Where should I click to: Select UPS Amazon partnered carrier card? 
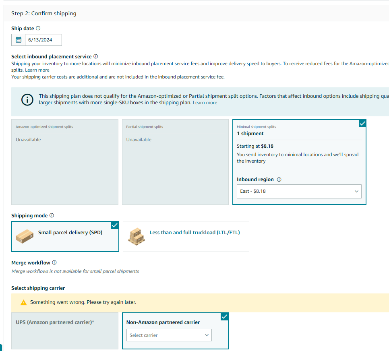click(x=65, y=331)
